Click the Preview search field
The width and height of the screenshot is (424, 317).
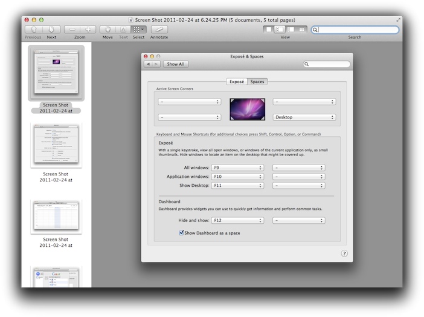(x=355, y=30)
